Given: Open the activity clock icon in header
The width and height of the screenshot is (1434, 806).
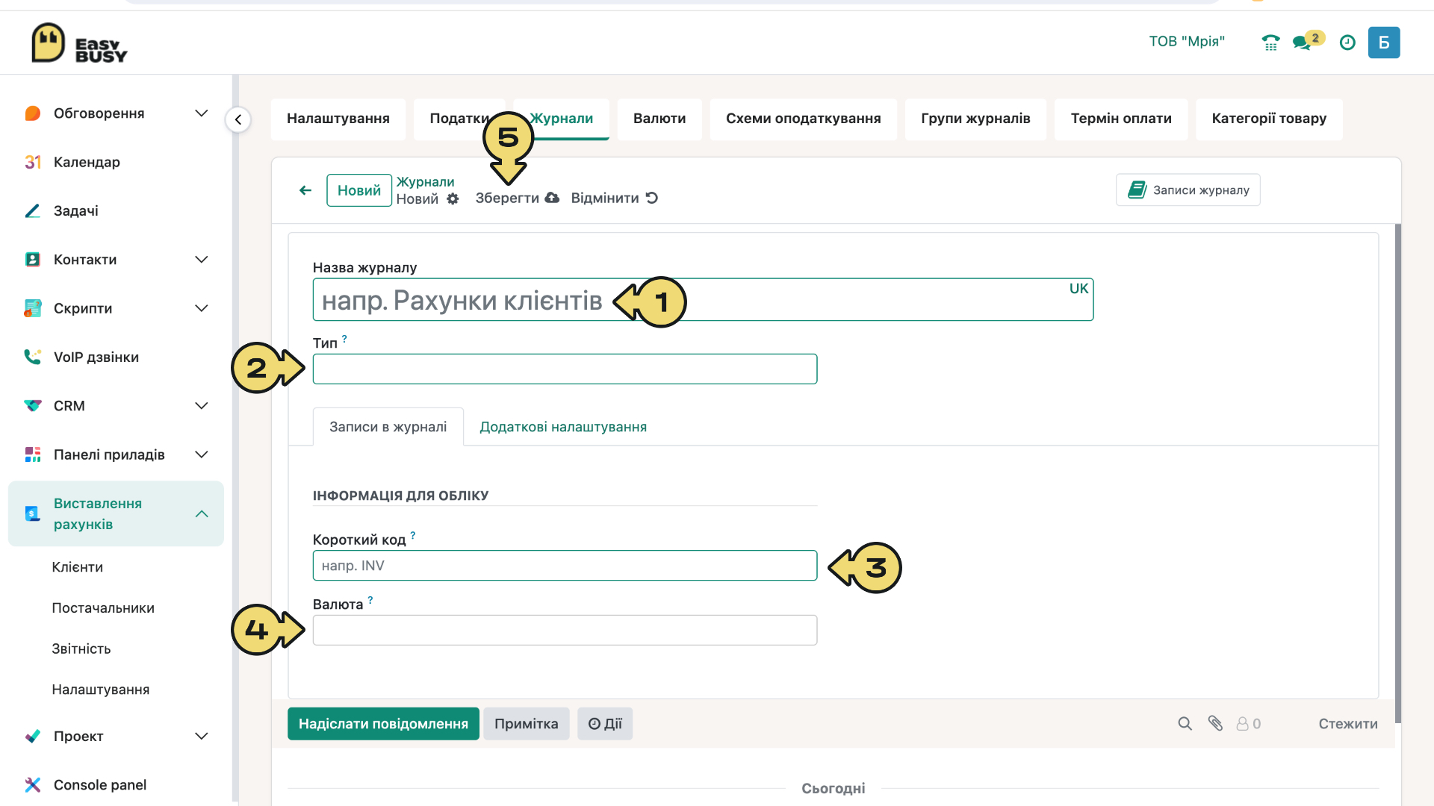Looking at the screenshot, I should point(1347,43).
